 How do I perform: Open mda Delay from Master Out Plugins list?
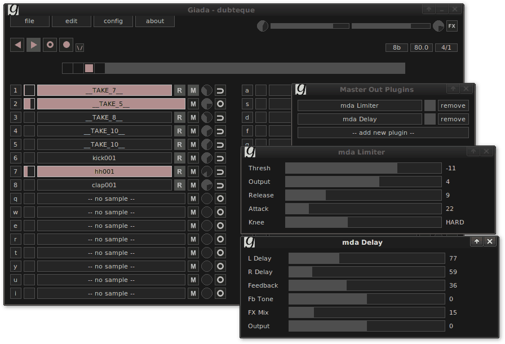click(x=360, y=119)
